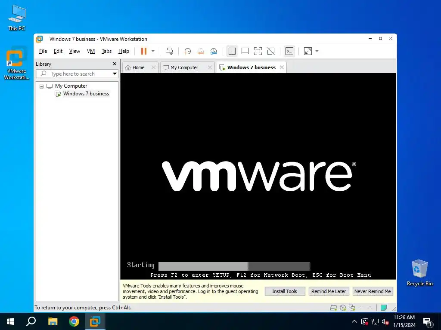Toggle the console view button
Image resolution: width=441 pixels, height=330 pixels.
point(289,51)
